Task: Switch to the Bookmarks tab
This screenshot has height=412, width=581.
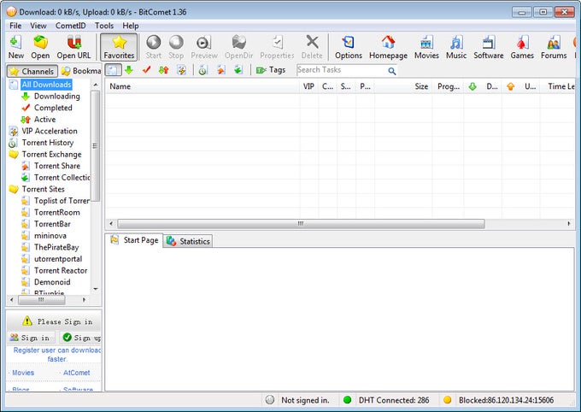Action: tap(81, 71)
